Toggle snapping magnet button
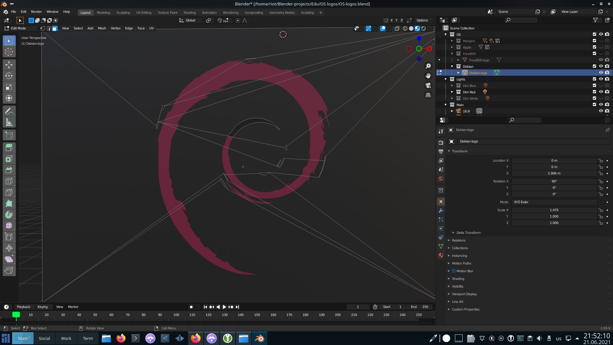The image size is (613, 345). pos(219,20)
